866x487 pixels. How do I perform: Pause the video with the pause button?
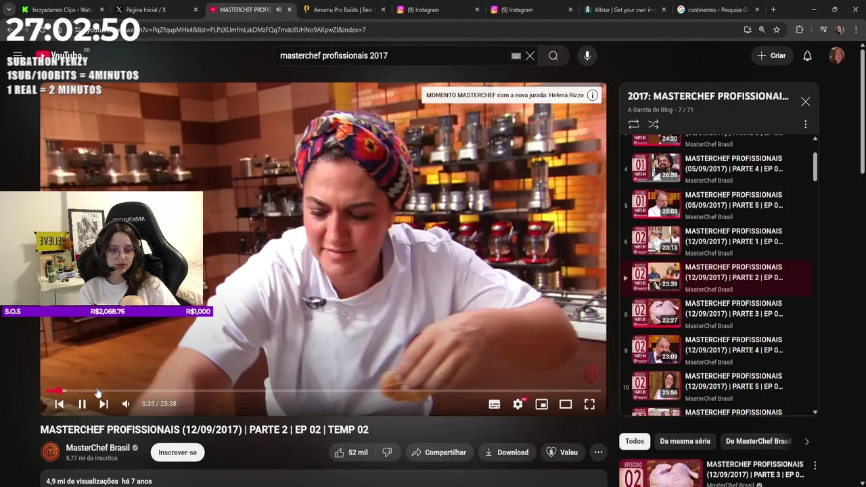(82, 404)
